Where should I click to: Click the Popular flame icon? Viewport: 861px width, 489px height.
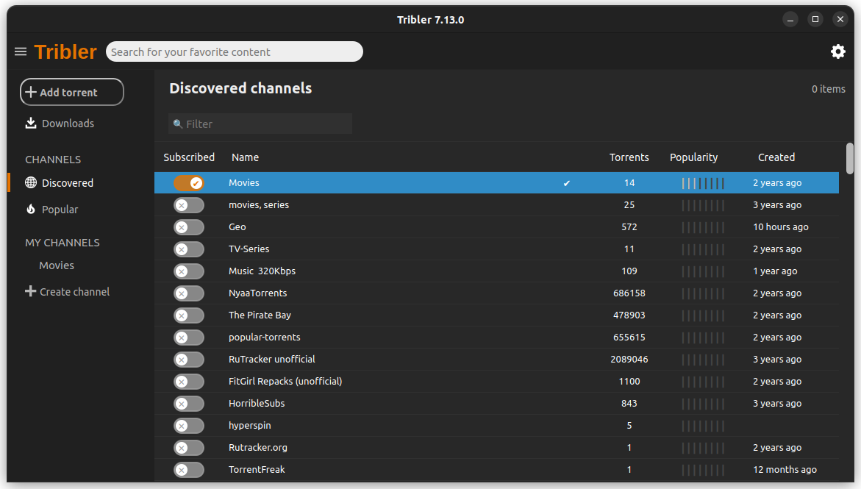(31, 210)
